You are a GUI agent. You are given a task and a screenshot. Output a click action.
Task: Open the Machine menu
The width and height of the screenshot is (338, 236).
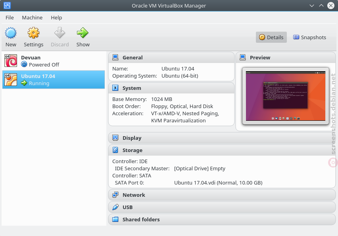pos(32,18)
